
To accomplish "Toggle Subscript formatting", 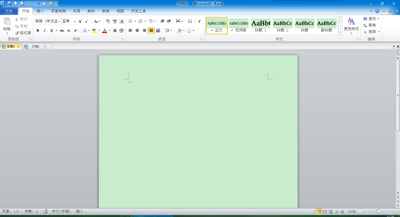I will pyautogui.click(x=69, y=30).
